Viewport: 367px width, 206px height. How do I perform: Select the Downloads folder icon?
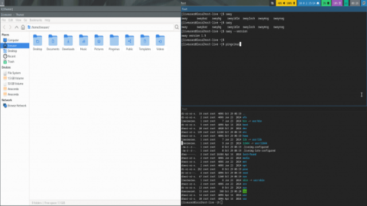[68, 41]
